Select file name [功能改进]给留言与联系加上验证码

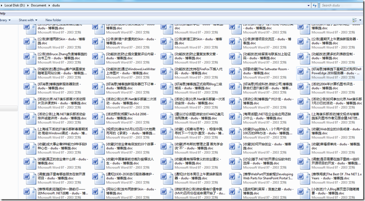(267, 56)
